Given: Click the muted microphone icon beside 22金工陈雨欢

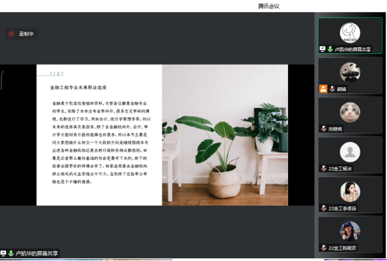Looking at the screenshot, I should pyautogui.click(x=324, y=248).
